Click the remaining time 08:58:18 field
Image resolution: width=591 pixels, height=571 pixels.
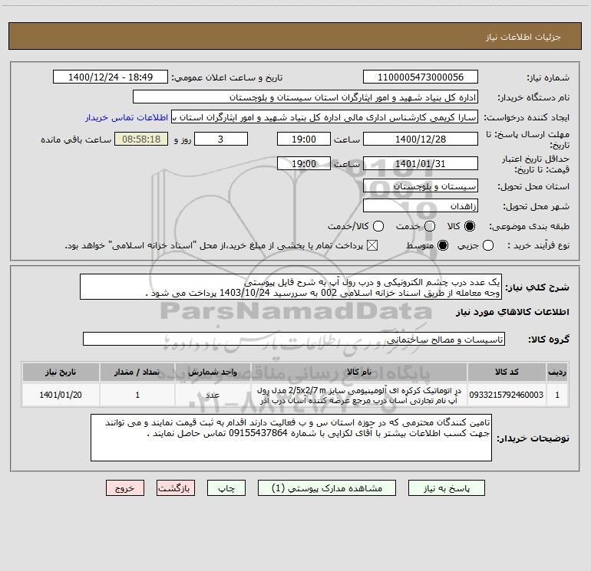coord(141,139)
